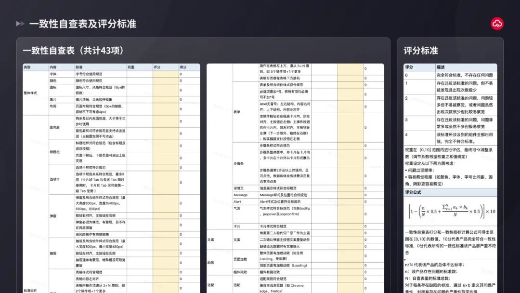This screenshot has height=293, width=520.
Task: Select the 表单 content cell
Action: (246, 112)
